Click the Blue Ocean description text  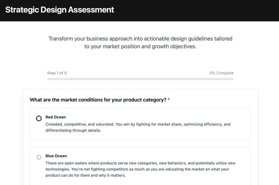coord(140,169)
